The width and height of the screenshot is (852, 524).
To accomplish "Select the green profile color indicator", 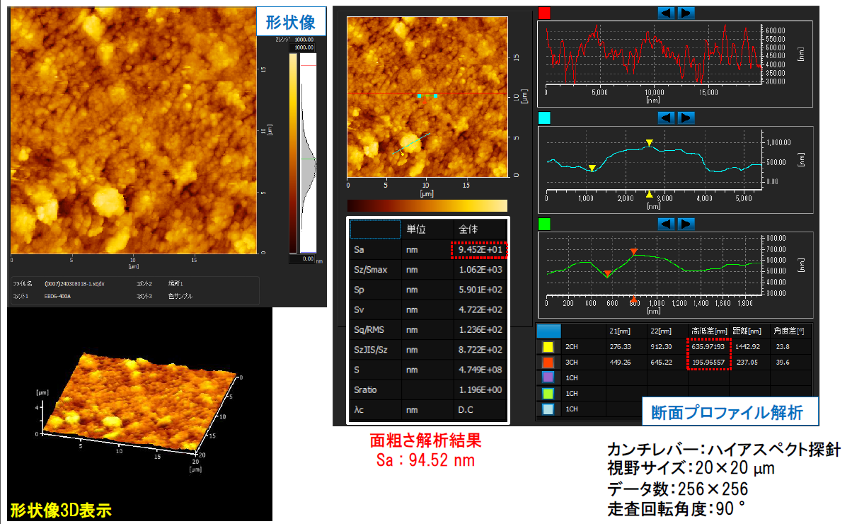I will (545, 224).
